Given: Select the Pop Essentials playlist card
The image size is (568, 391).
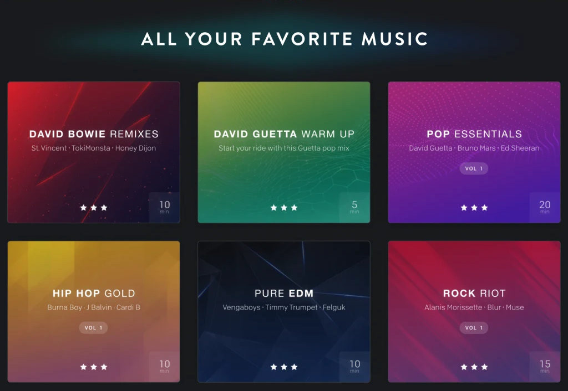Looking at the screenshot, I should point(474,152).
